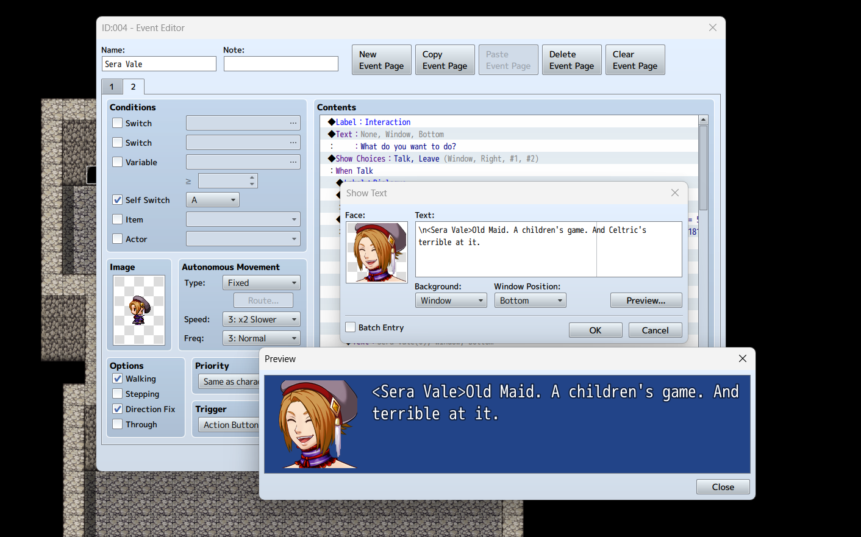Create a New Event Page
This screenshot has height=537, width=861.
(381, 59)
